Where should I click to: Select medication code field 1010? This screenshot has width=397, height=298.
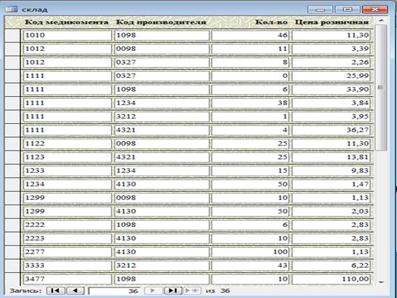tap(67, 35)
